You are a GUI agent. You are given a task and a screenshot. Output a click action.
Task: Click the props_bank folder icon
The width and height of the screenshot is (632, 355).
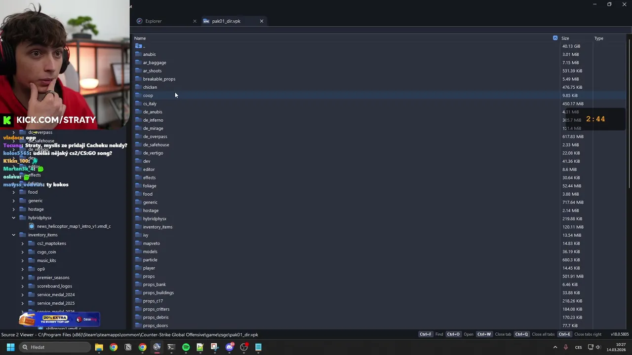[138, 284]
